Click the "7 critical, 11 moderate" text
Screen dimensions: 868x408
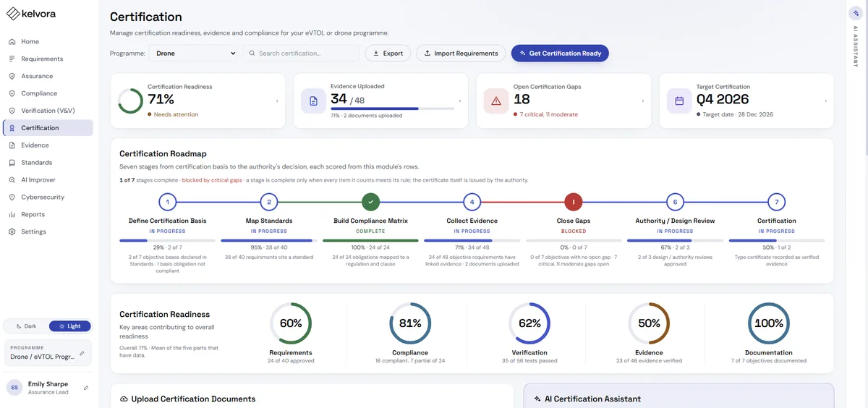[x=548, y=114]
